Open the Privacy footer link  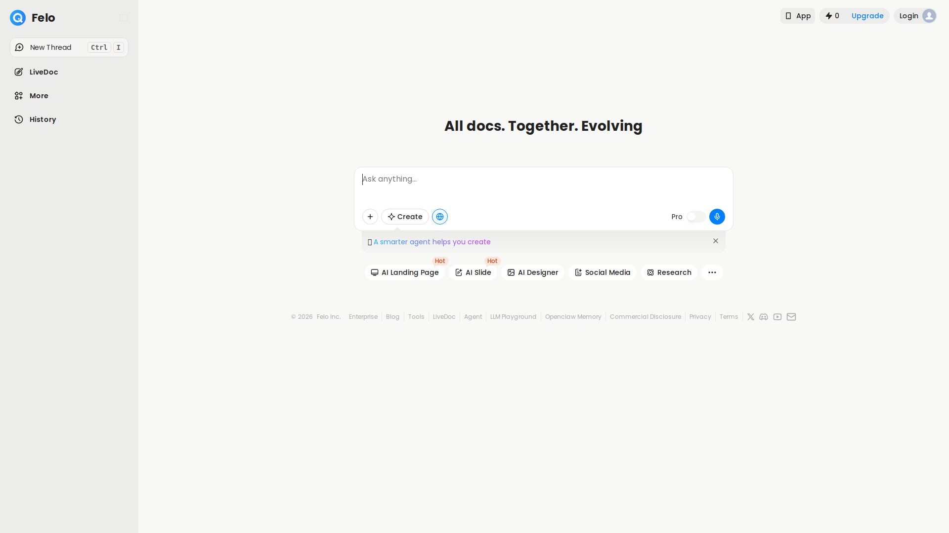tap(700, 317)
